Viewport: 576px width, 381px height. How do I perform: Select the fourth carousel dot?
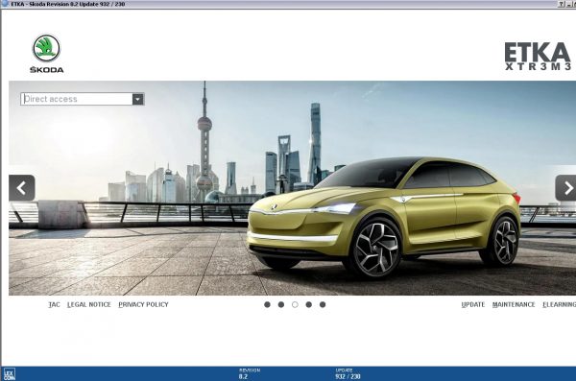pos(309,304)
